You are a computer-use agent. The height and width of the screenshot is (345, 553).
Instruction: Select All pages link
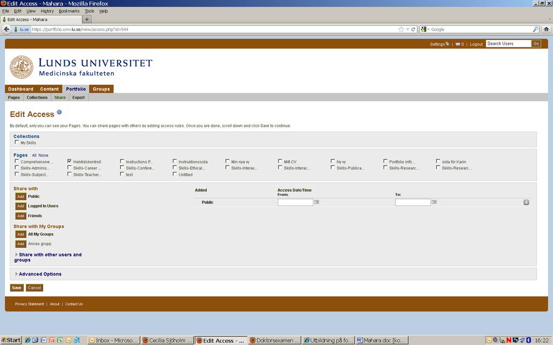pos(34,155)
